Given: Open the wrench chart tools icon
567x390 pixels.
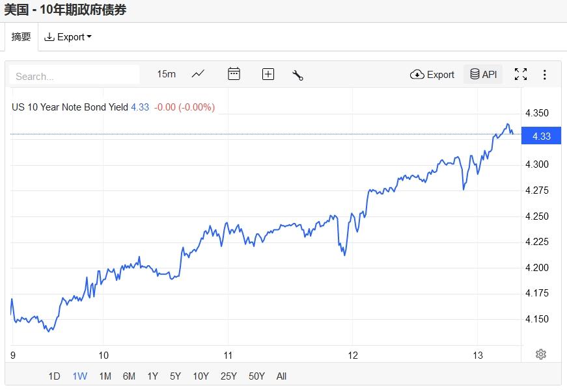Looking at the screenshot, I should point(298,75).
